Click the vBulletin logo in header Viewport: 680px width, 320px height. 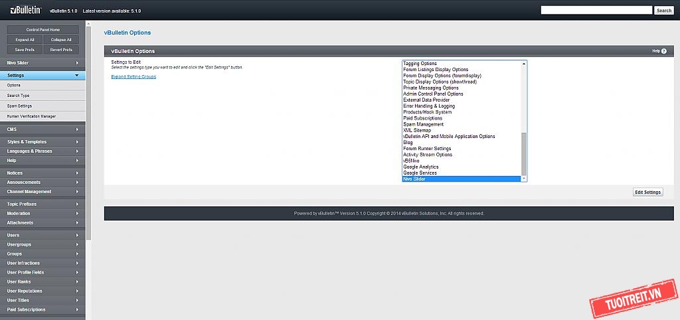click(x=26, y=11)
